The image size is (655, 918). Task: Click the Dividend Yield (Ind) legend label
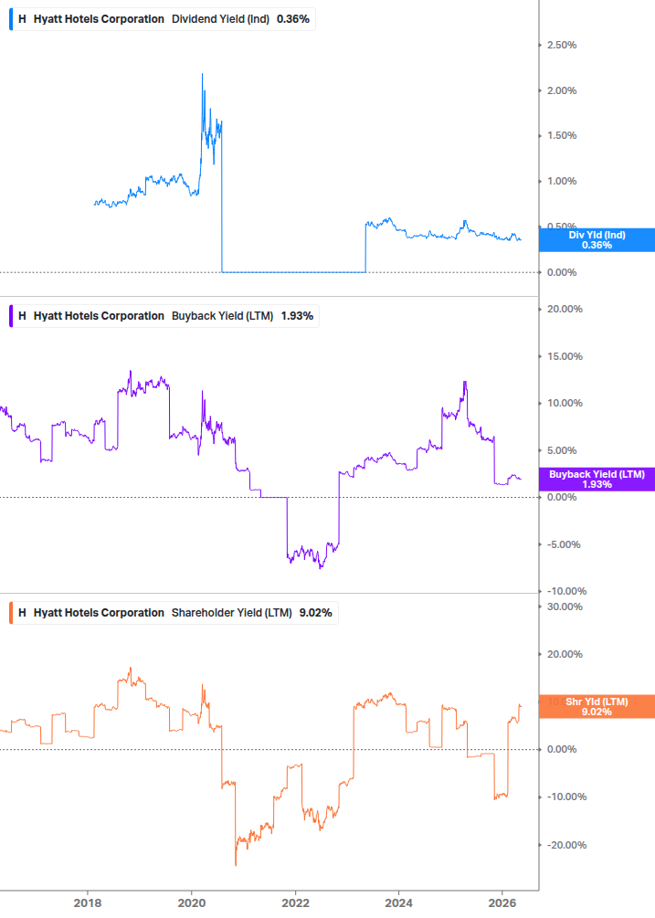click(x=220, y=19)
